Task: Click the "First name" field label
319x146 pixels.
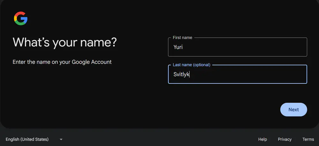Action: tap(182, 37)
